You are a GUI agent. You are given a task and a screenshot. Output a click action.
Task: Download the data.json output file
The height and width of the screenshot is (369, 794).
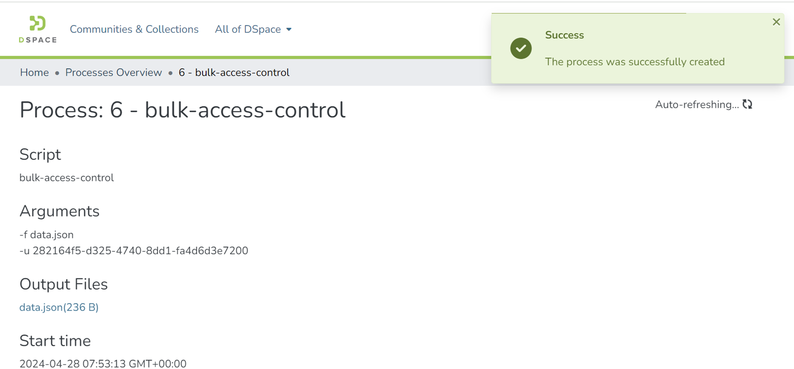pyautogui.click(x=59, y=307)
